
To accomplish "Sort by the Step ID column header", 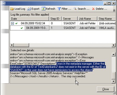I will point(55,19).
